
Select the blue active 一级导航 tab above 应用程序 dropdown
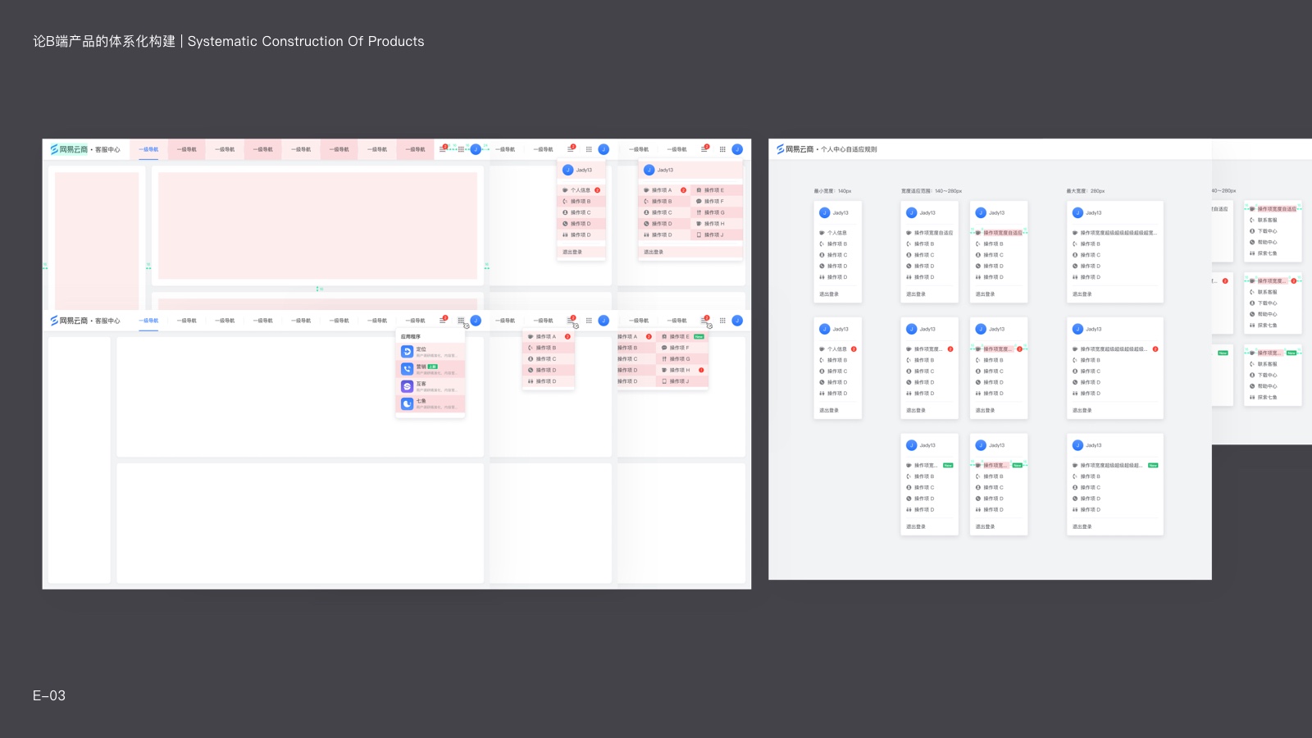148,321
